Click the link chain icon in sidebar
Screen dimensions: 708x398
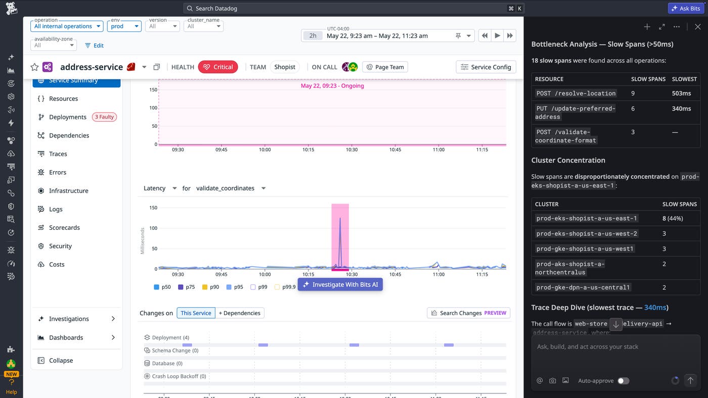coord(11,193)
